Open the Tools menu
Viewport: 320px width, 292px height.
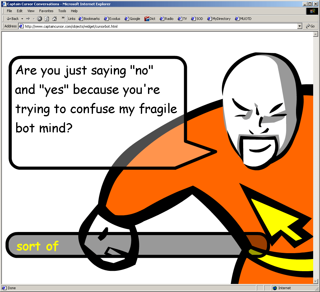[x=62, y=11]
